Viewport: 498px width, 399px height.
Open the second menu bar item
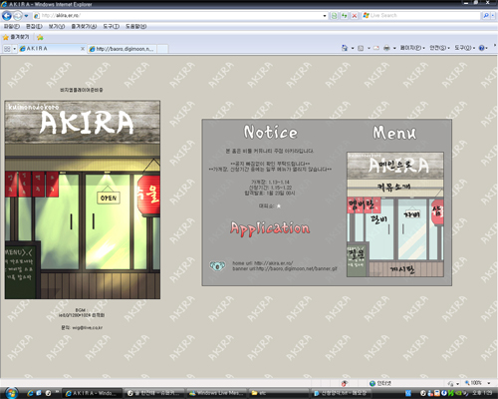(x=34, y=26)
